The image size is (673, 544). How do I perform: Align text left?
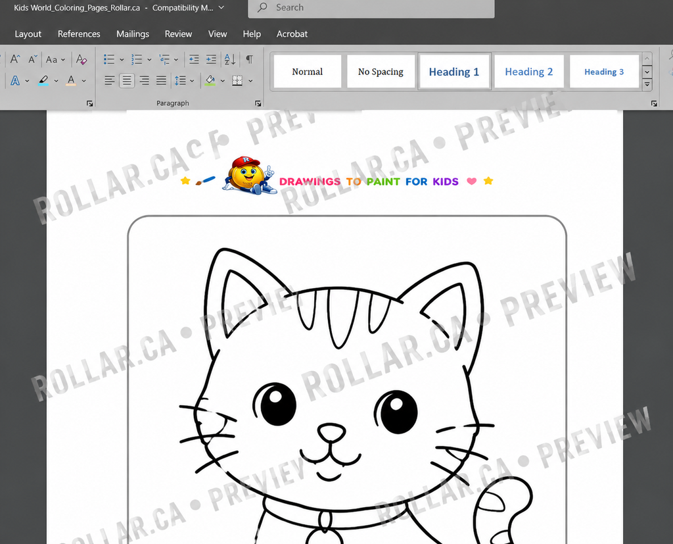point(110,80)
